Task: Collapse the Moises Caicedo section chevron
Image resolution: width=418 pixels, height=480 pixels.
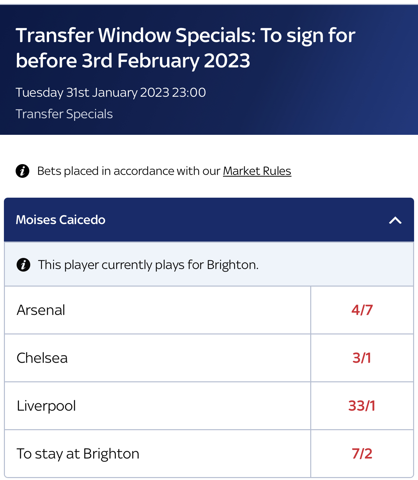Action: tap(395, 220)
